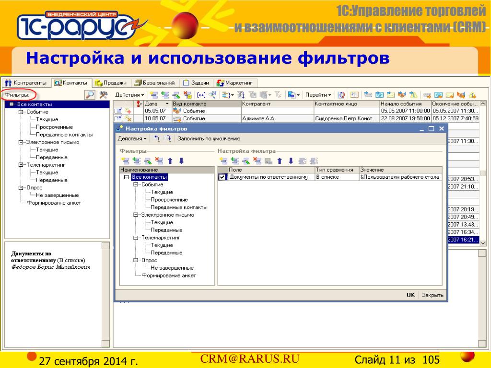Image resolution: width=491 pixels, height=368 pixels.
Task: Click copy condition icon under Настройка фильтра
Action: tap(234, 161)
